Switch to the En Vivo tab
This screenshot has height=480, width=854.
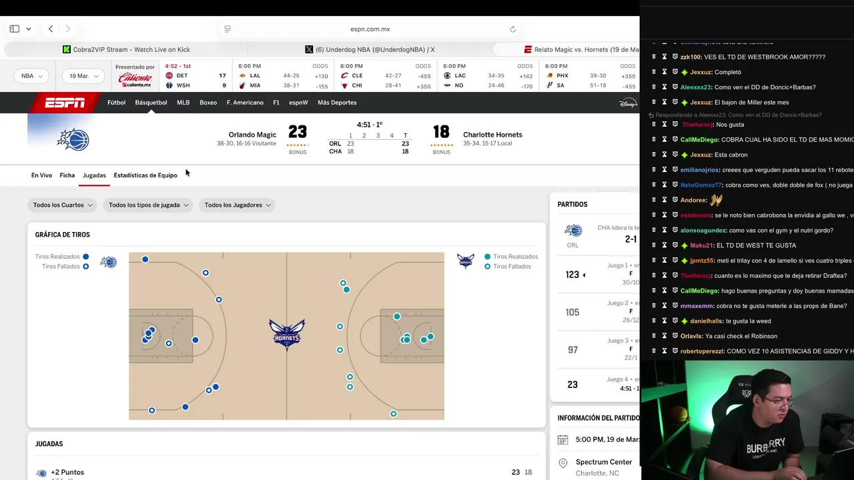click(x=41, y=175)
